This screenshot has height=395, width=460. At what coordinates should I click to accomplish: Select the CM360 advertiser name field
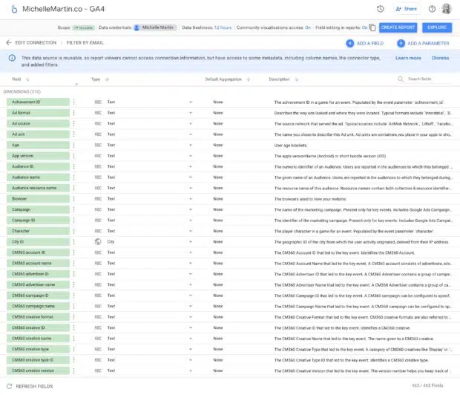(x=38, y=284)
